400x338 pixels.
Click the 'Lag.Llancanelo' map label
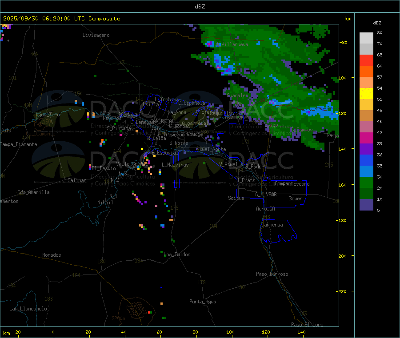tap(28, 309)
